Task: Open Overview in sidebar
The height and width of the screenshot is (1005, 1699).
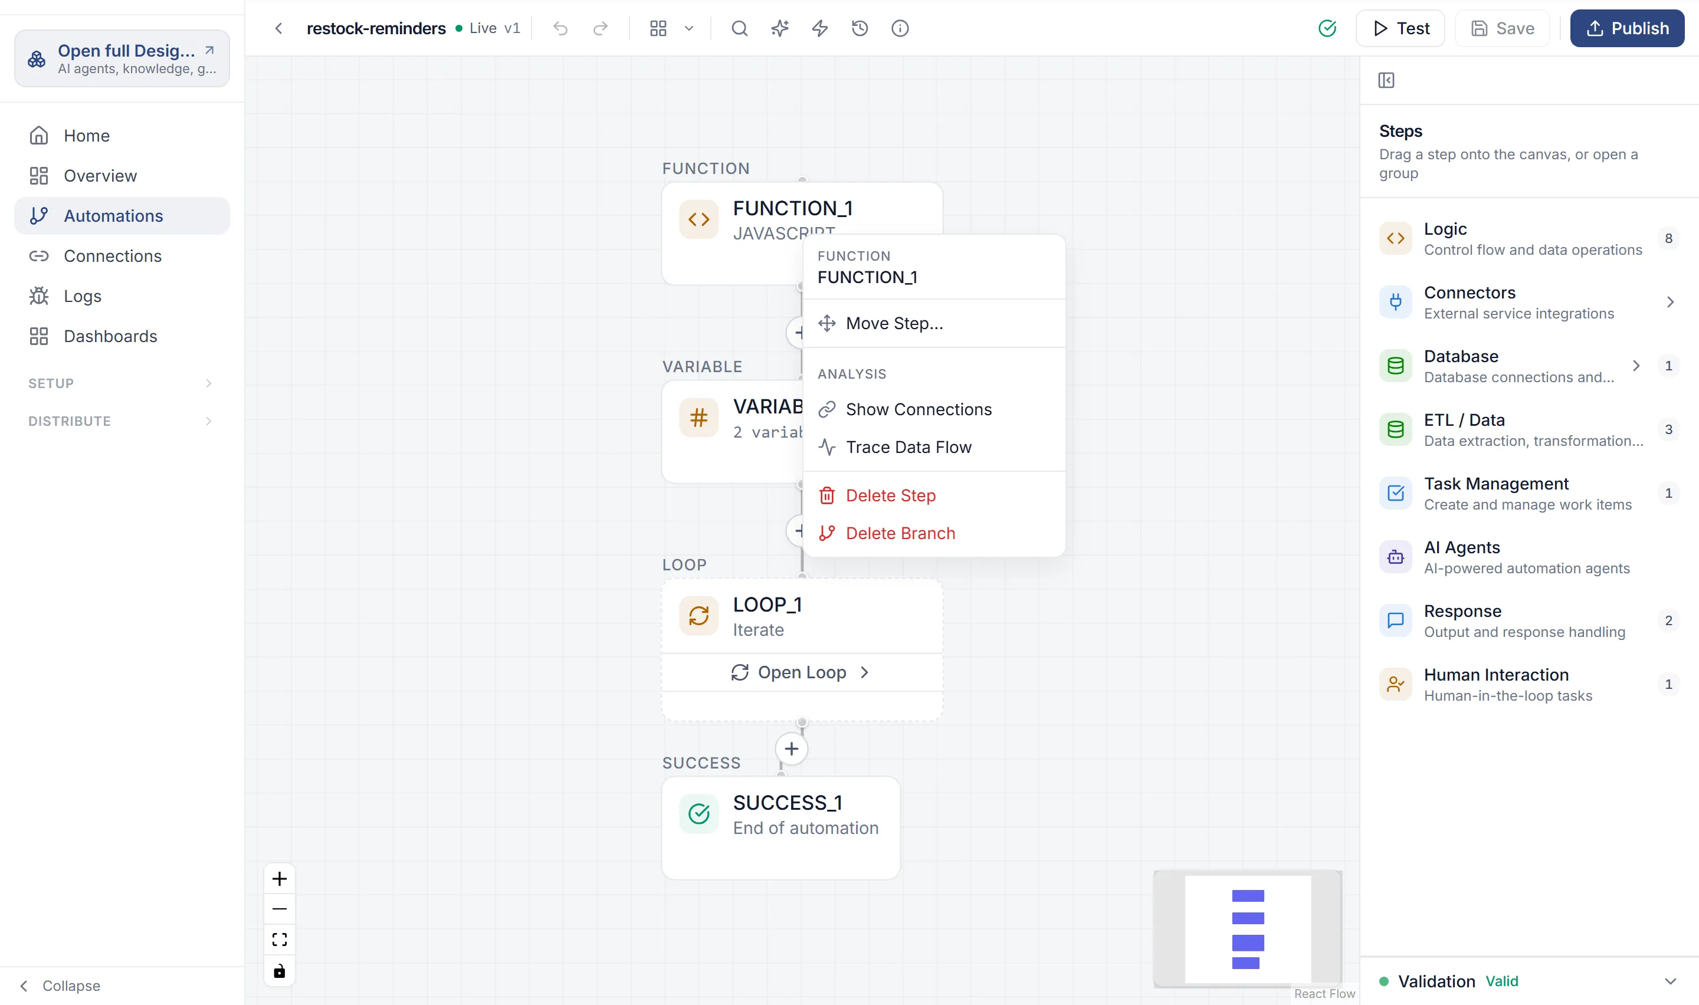Action: click(122, 176)
